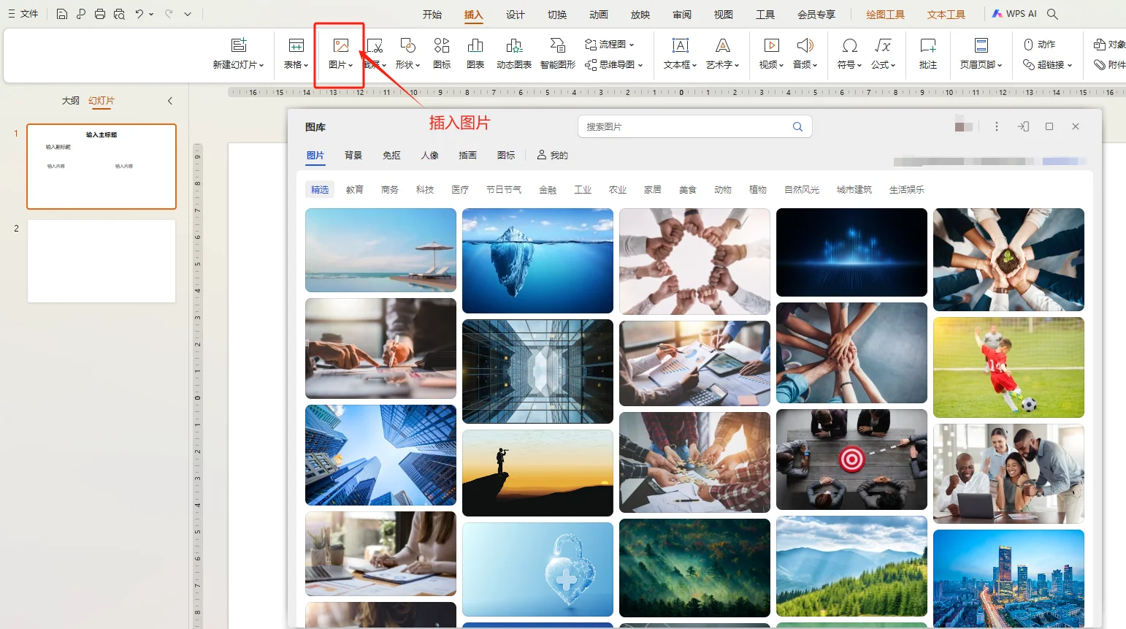Filter images by 教育 category

[x=355, y=190]
